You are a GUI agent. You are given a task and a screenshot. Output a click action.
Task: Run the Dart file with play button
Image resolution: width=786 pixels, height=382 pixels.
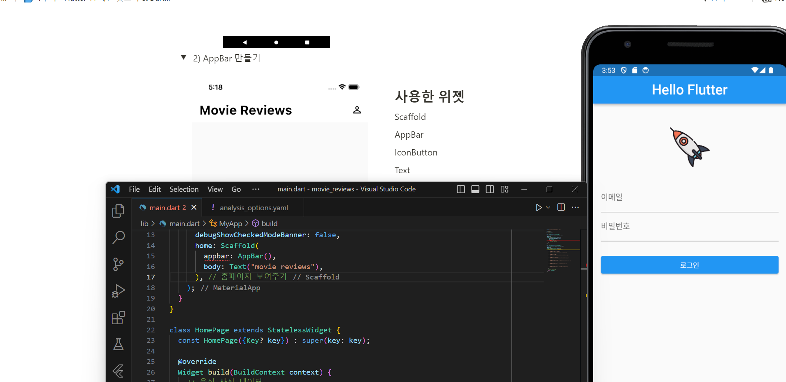coord(539,207)
